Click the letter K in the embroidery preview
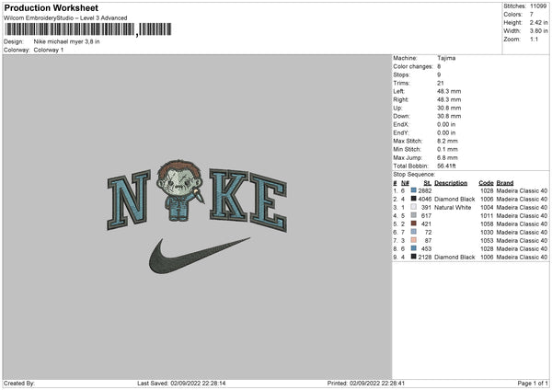 pos(228,194)
